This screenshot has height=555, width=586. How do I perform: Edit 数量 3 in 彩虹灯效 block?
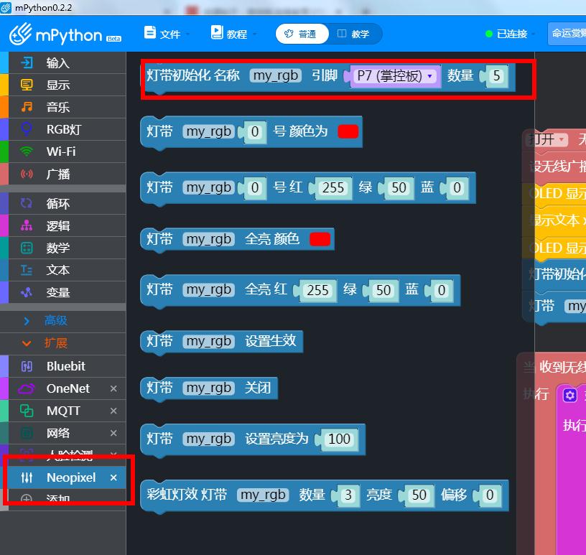tap(348, 495)
